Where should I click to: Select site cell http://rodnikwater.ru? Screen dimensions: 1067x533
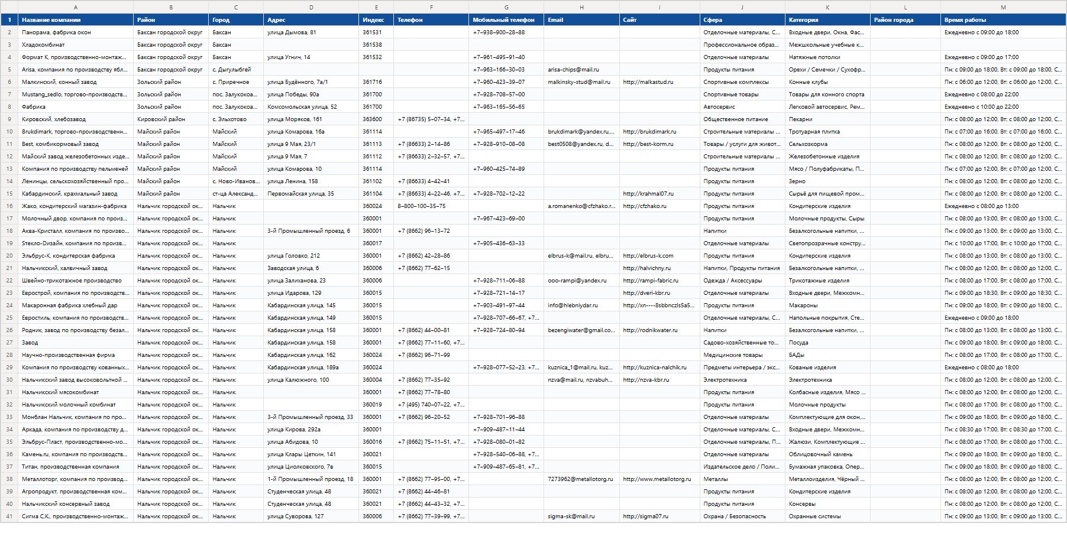659,330
